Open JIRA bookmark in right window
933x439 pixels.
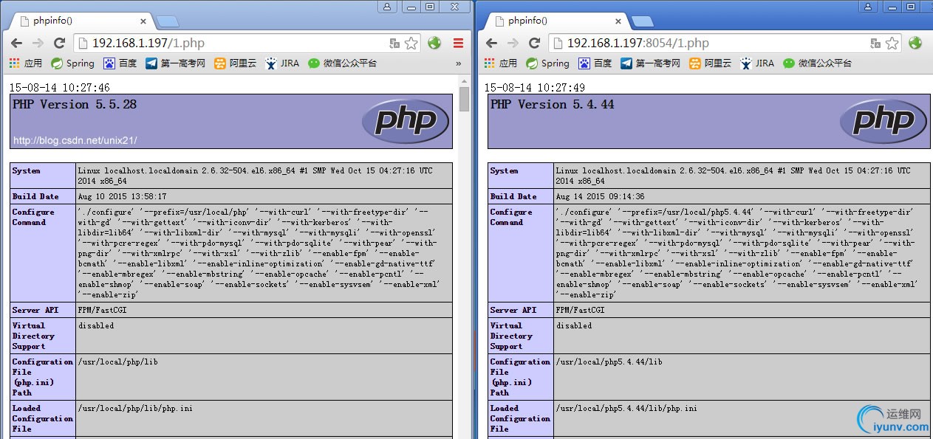(758, 63)
